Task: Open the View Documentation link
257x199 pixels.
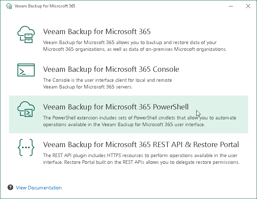Action: click(39, 188)
